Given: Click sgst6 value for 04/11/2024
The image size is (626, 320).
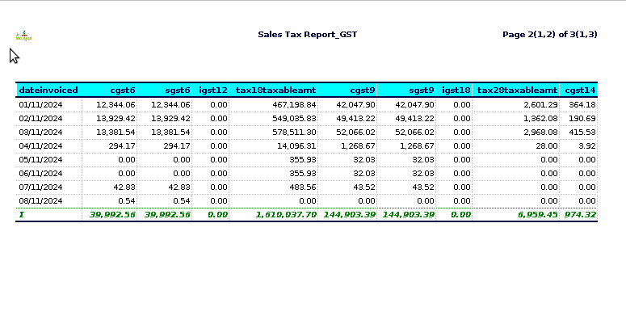Looking at the screenshot, I should coord(177,145).
